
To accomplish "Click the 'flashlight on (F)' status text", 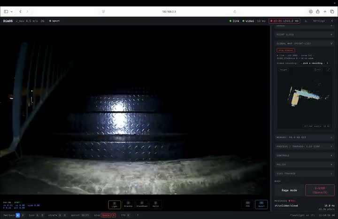I will point(302,215).
